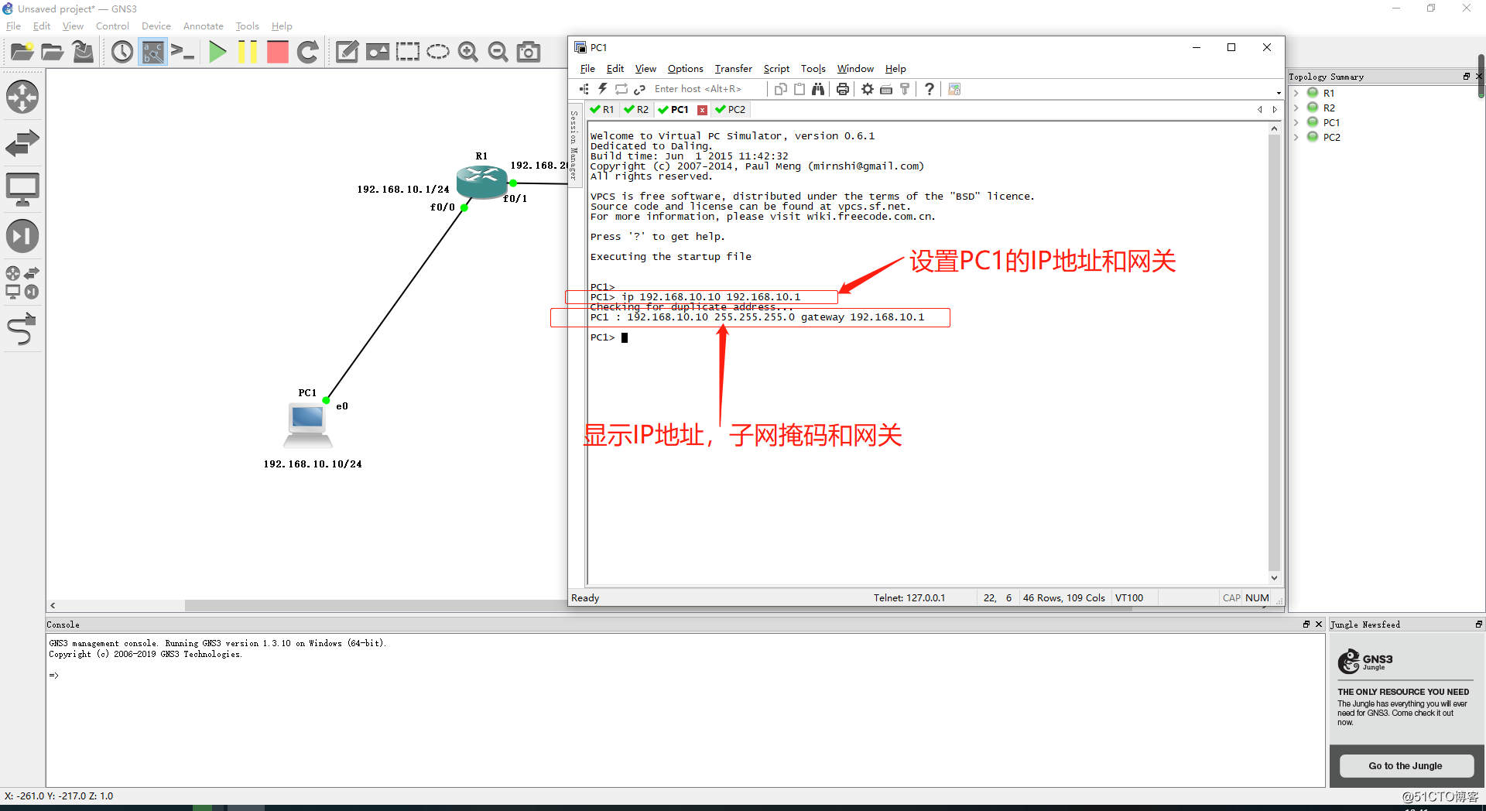Open GNS3 Control menu
The width and height of the screenshot is (1486, 811).
(112, 26)
